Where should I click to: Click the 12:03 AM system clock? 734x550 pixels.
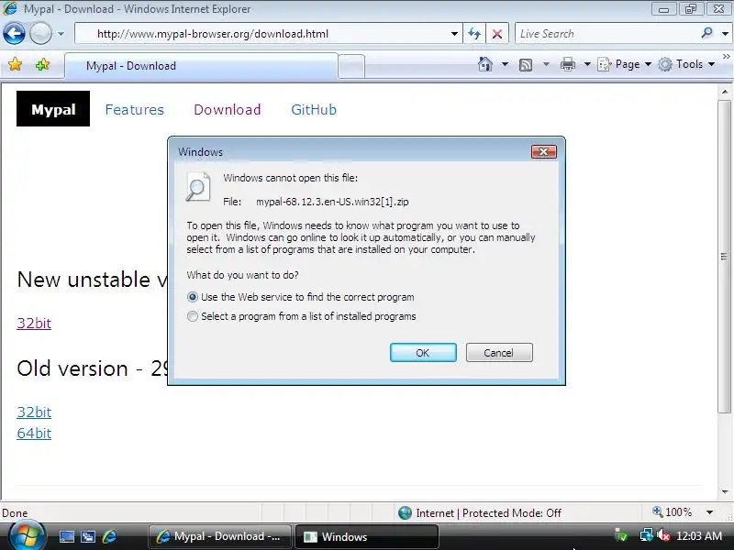coord(699,536)
